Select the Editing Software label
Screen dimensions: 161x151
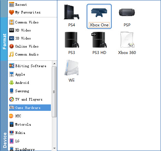[x=31, y=66]
